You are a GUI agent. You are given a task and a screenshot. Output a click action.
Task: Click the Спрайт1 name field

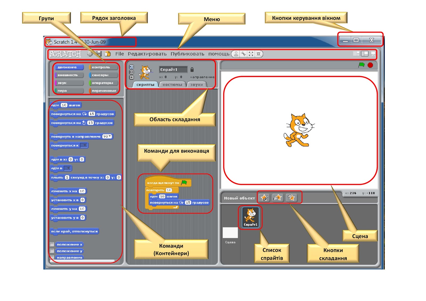click(173, 69)
